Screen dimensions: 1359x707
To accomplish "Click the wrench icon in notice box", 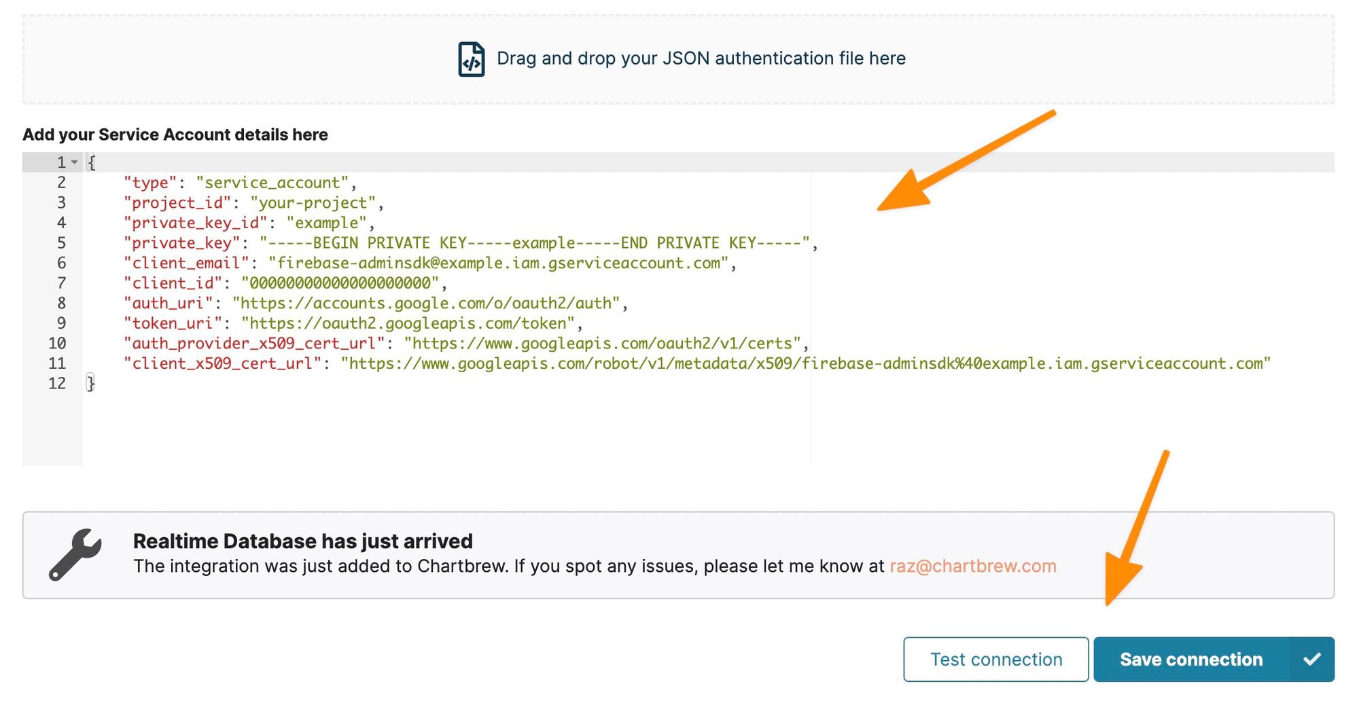I will pos(75,555).
